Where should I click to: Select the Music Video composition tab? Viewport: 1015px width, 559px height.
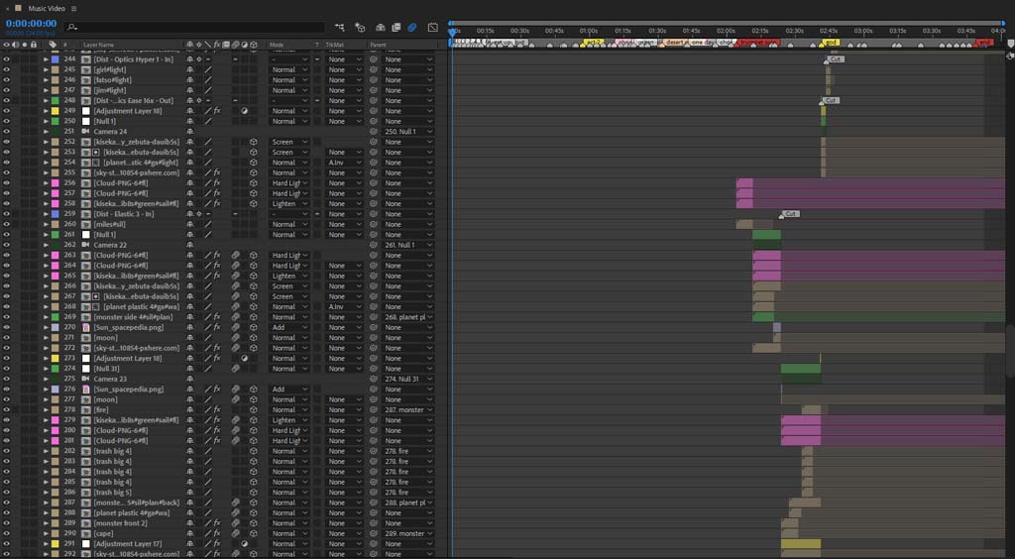(x=46, y=8)
